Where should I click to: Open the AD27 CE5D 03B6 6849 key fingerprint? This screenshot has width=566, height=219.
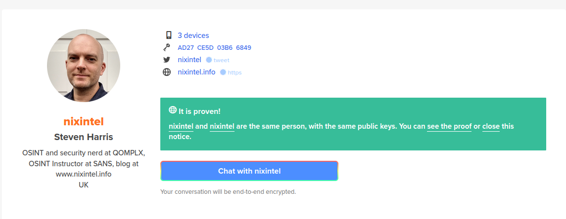[214, 47]
